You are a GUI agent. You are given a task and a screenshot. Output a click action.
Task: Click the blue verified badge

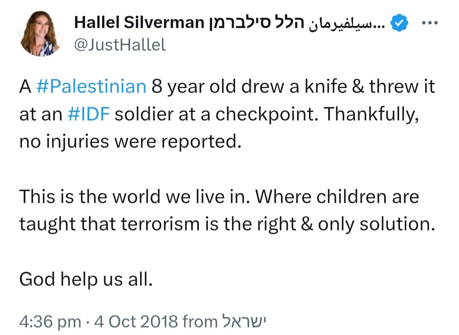(x=399, y=23)
